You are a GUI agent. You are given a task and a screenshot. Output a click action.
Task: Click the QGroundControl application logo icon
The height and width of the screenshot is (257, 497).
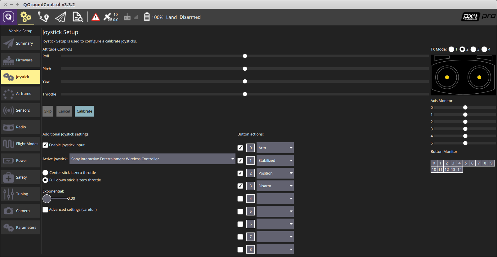tap(9, 17)
